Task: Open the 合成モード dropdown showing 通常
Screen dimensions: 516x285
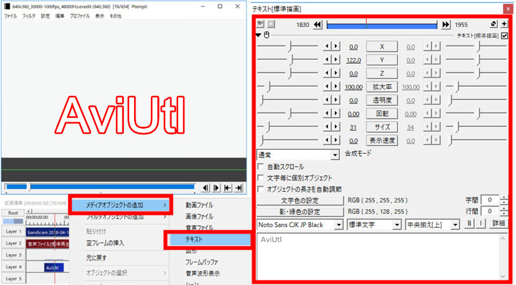Action: coord(298,154)
